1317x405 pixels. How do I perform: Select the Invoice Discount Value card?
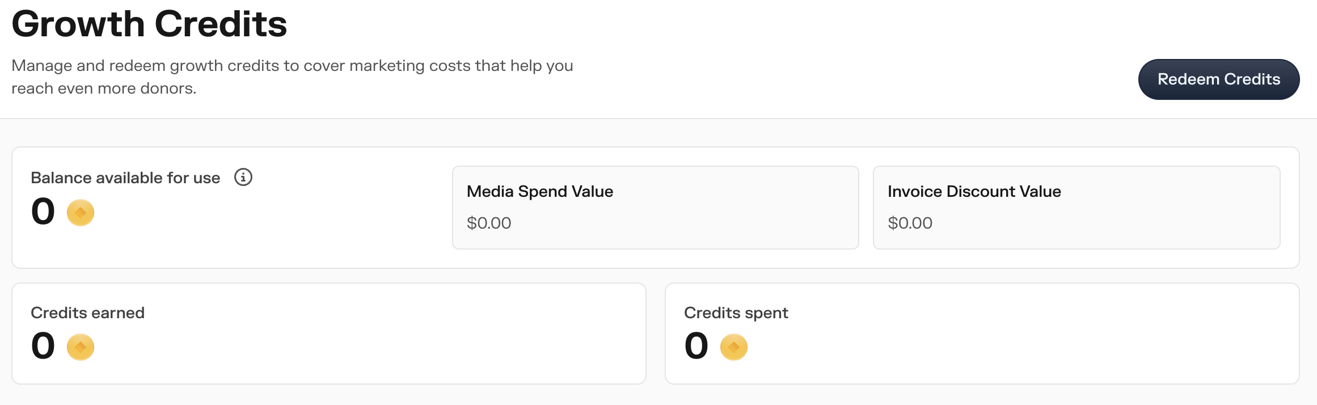point(1076,208)
